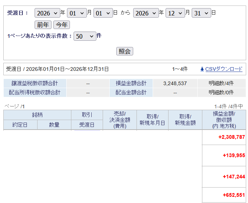Image resolution: width=248 pixels, height=203 pixels.
Task: Click the 今年 button
Action: tap(62, 25)
